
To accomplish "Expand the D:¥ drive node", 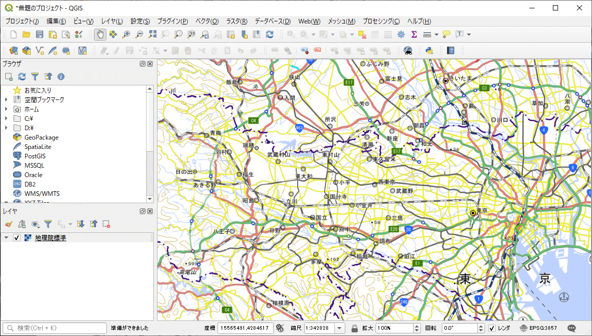I will pyautogui.click(x=6, y=128).
